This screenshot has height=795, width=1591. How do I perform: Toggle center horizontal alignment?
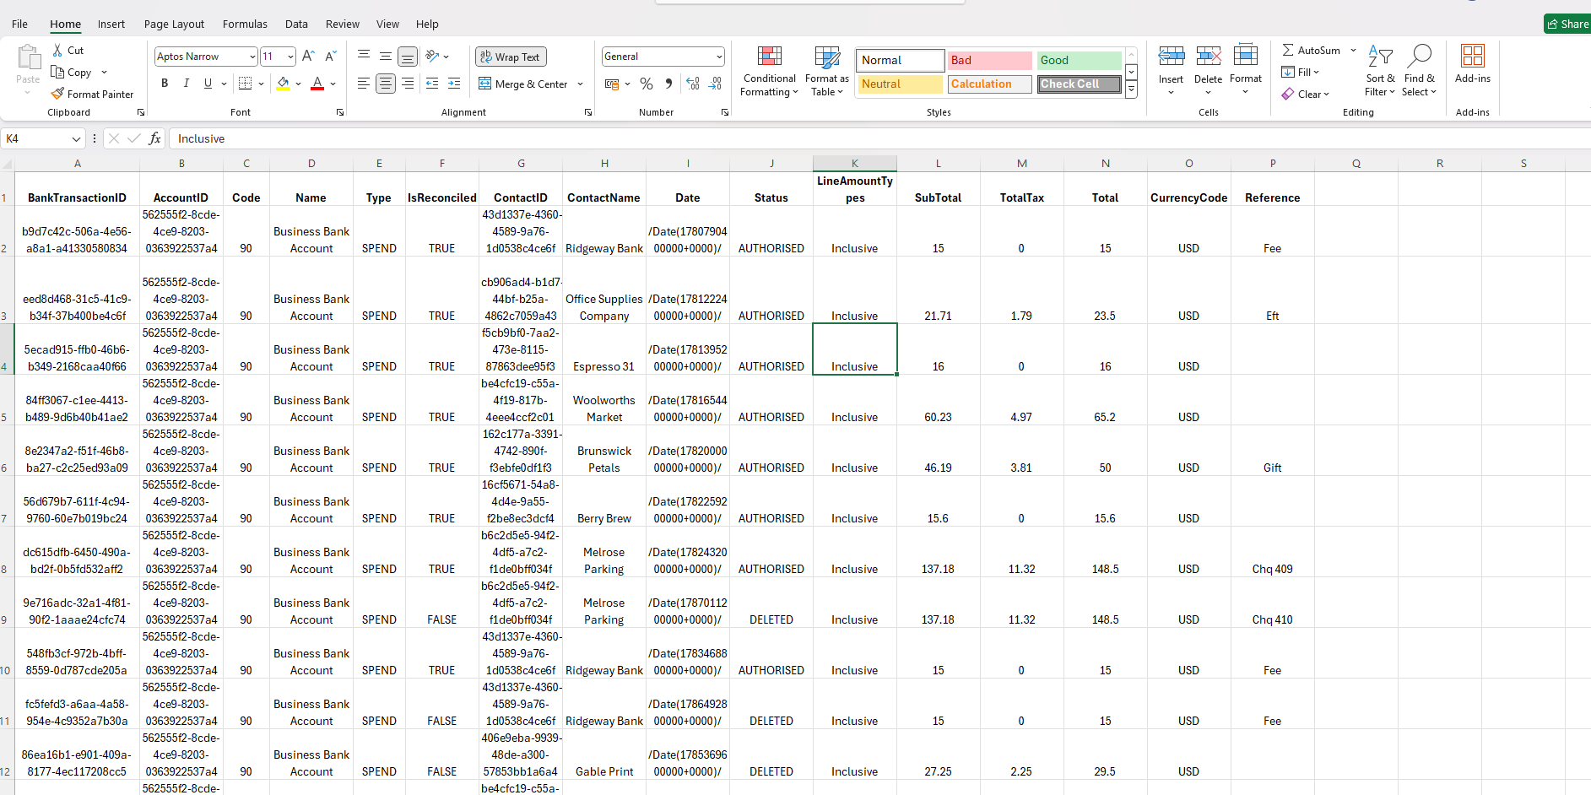coord(386,84)
